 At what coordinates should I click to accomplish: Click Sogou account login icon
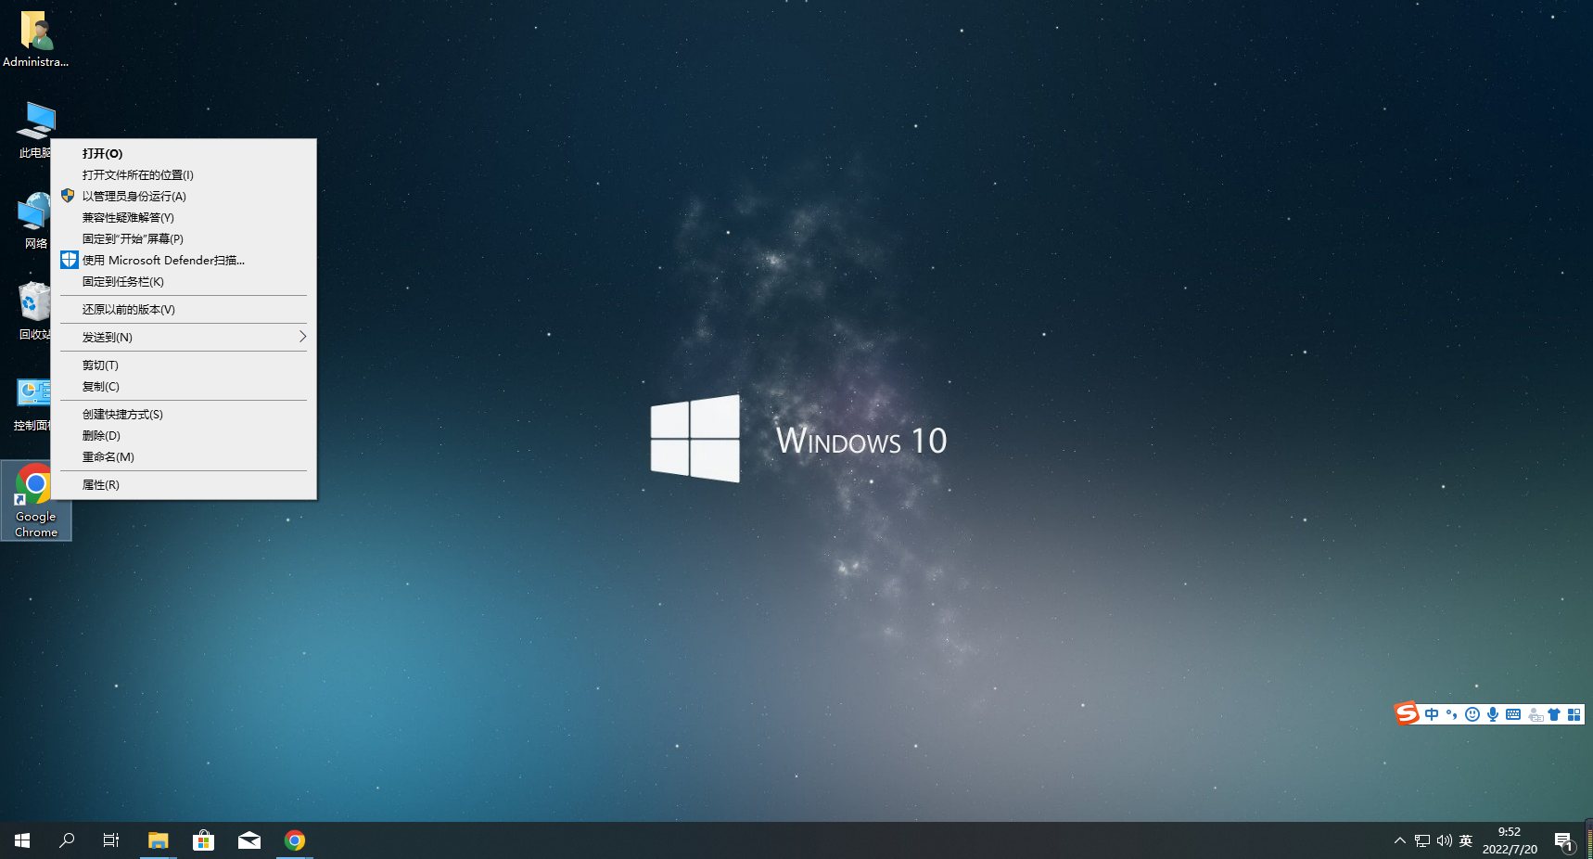pyautogui.click(x=1536, y=715)
